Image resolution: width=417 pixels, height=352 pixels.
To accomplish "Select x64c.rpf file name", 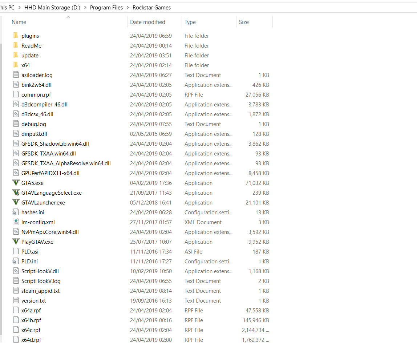I will pos(31,330).
